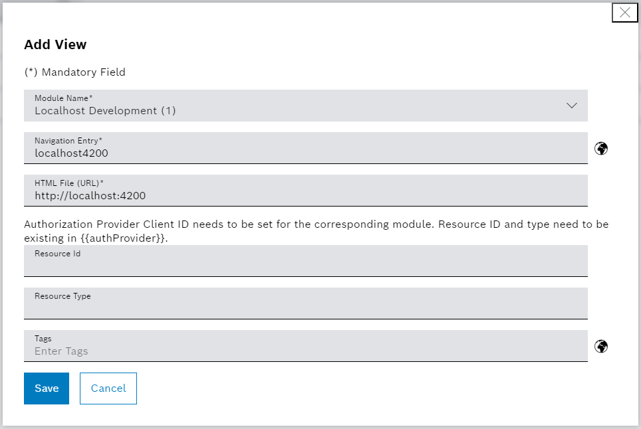The height and width of the screenshot is (429, 641).
Task: Close the Add View dialog
Action: tap(624, 13)
